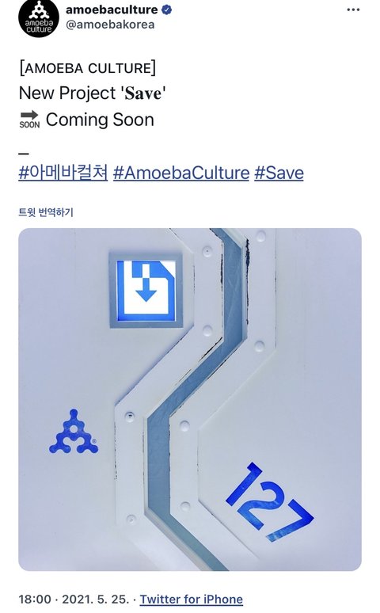This screenshot has height=613, width=380.
Task: Click the 18:00 timestamp
Action: coord(35,599)
